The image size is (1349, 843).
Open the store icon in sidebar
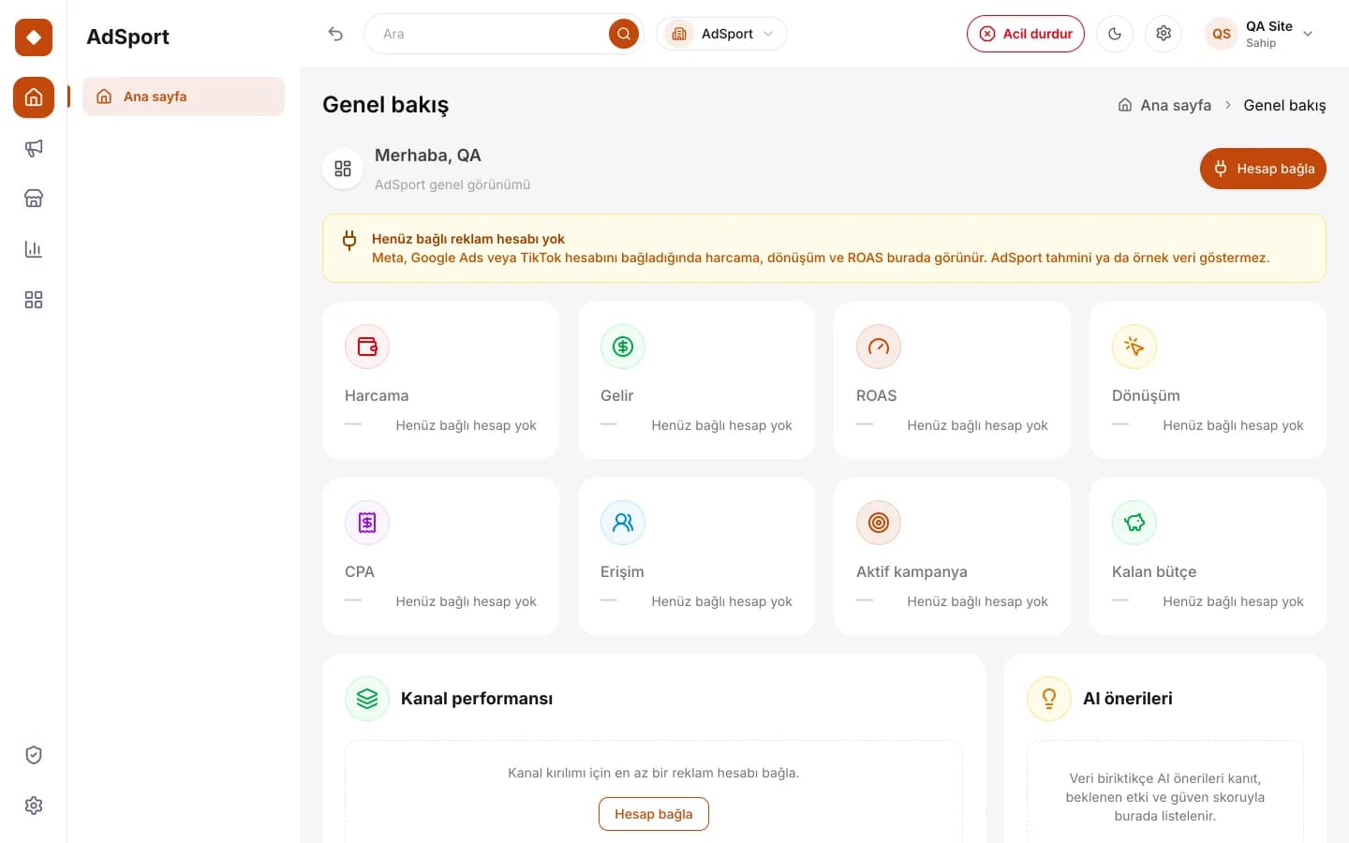34,199
